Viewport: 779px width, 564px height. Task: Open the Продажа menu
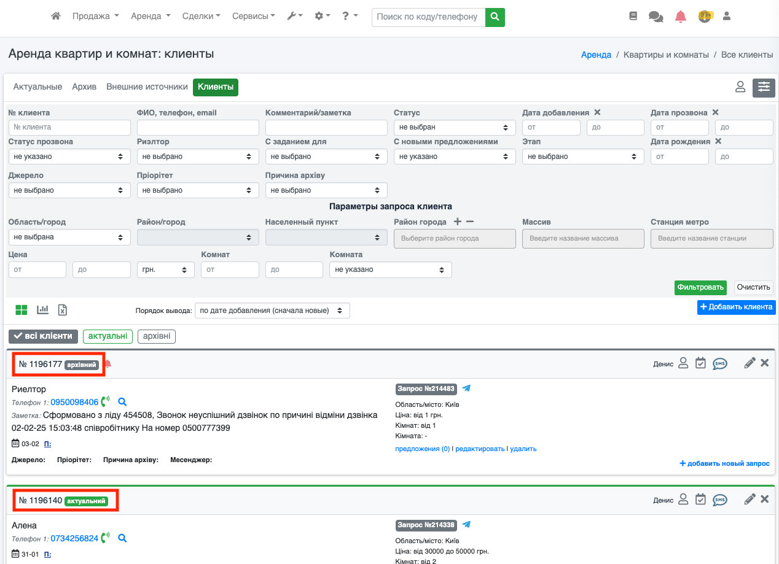tap(95, 17)
